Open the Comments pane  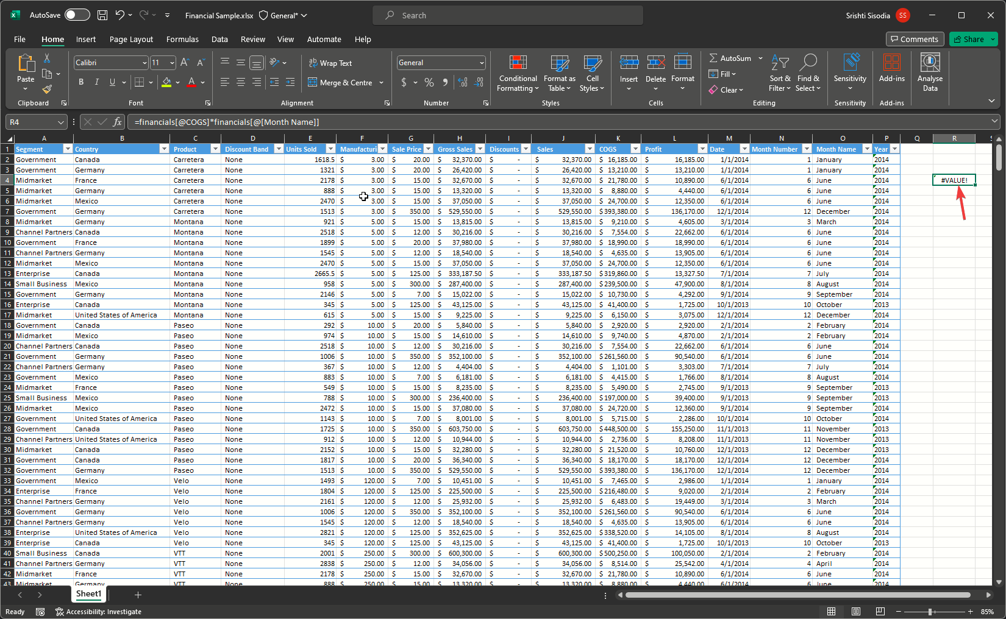click(x=915, y=39)
